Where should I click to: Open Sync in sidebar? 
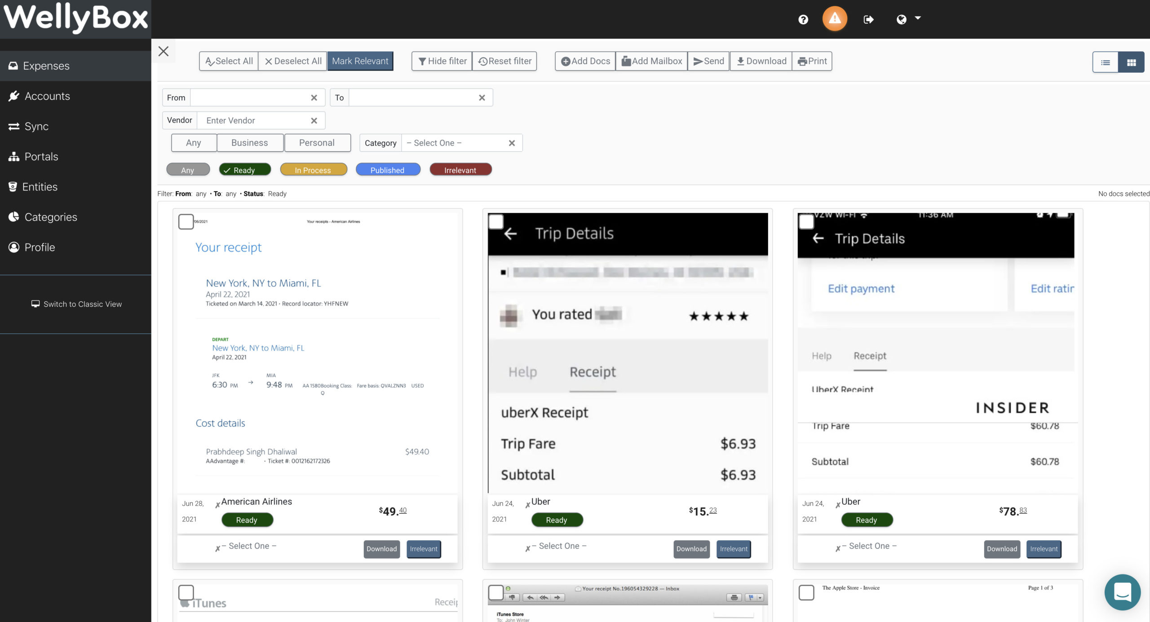(x=75, y=126)
